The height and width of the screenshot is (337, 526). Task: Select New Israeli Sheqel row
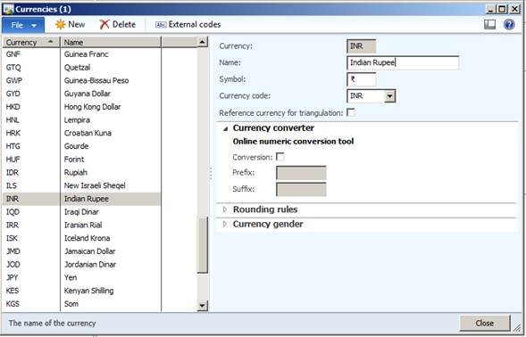click(82, 185)
